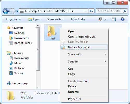Click the refresh icon beside address bar
Image resolution: width=130 pixels, height=104 pixels.
91,11
